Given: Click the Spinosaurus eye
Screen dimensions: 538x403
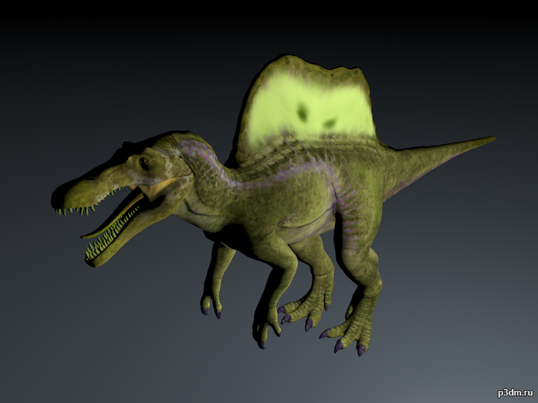Looking at the screenshot, I should [144, 162].
